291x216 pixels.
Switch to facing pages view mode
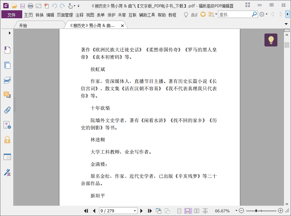[196, 211]
